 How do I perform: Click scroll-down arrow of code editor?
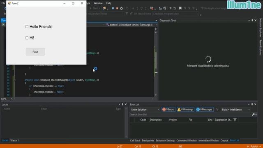tap(156, 95)
